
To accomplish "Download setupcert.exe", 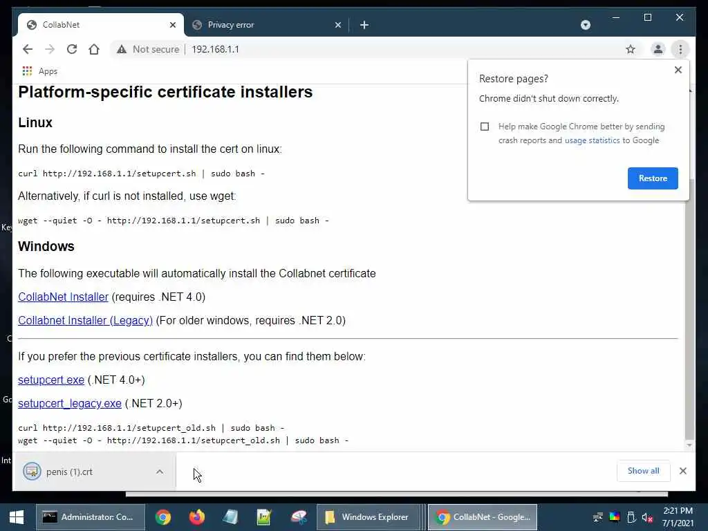I will point(51,380).
